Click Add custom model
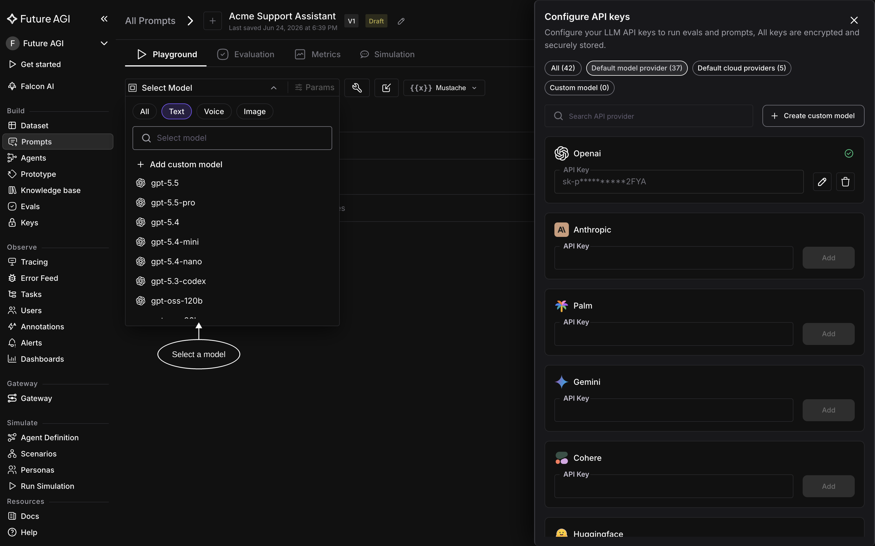 click(x=180, y=164)
